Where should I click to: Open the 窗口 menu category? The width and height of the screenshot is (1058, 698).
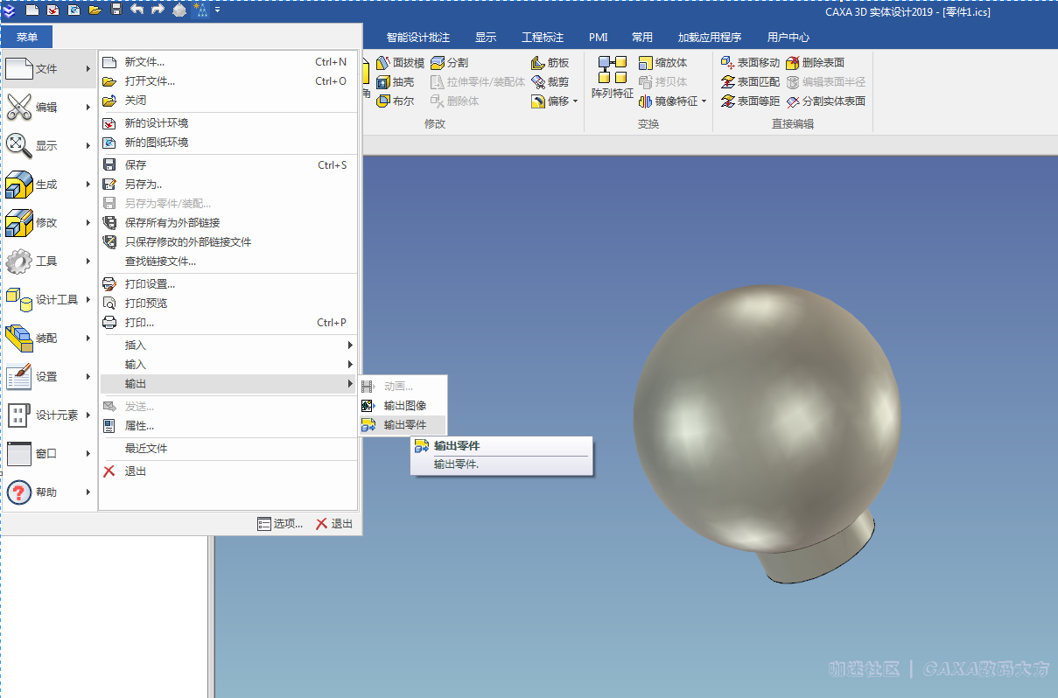click(x=50, y=454)
